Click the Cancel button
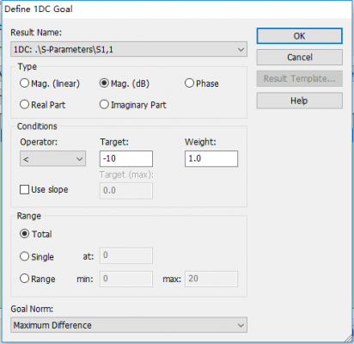 299,58
